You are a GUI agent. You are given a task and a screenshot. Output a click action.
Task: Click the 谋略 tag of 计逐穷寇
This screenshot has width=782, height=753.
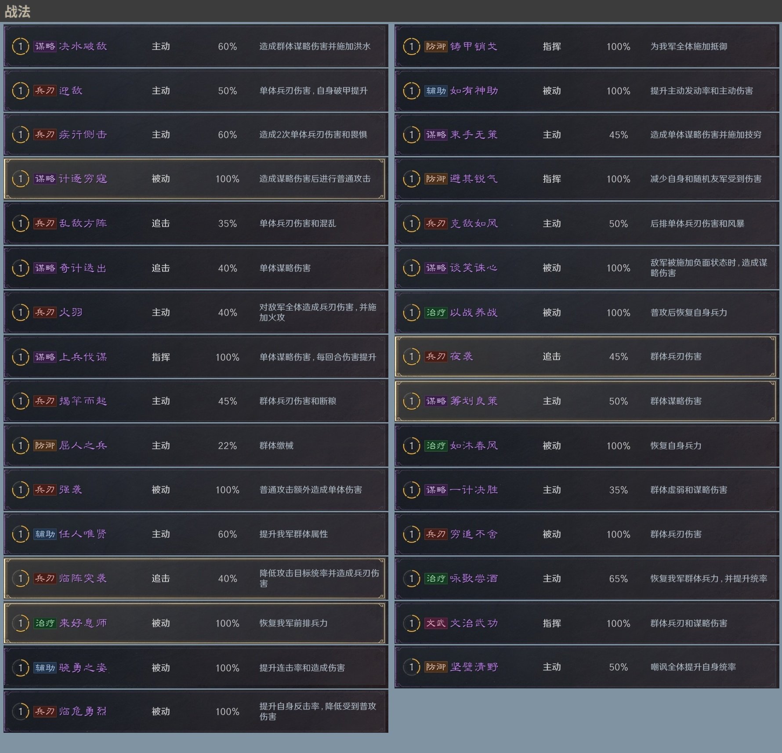tap(45, 179)
